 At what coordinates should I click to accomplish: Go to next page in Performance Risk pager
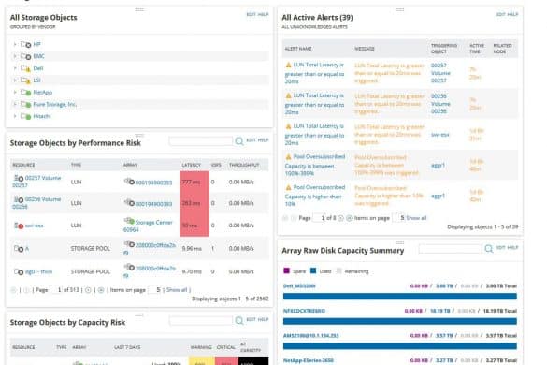(x=88, y=290)
